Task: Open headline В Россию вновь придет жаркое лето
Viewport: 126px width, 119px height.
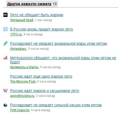Action: [x=42, y=29]
